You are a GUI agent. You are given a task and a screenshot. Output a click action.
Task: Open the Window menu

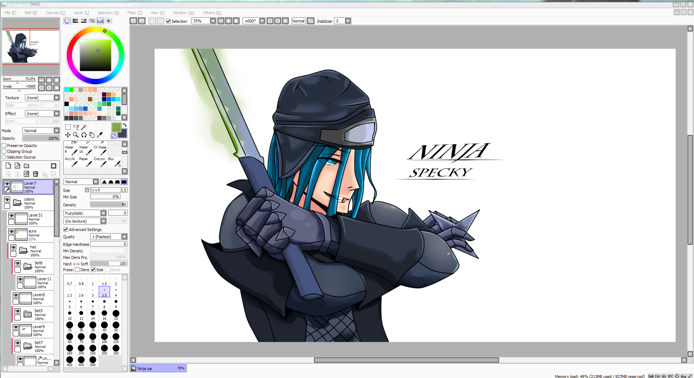pyautogui.click(x=183, y=13)
